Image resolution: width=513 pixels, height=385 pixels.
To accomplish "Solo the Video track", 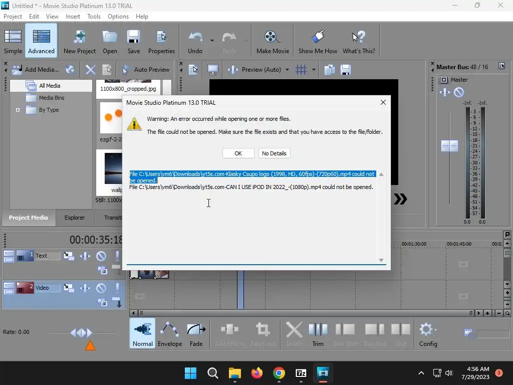I will [x=117, y=288].
